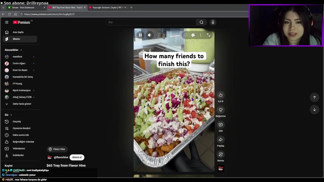Open Daha sonra izle list
Screen dimensions: 324x182
tap(20, 135)
